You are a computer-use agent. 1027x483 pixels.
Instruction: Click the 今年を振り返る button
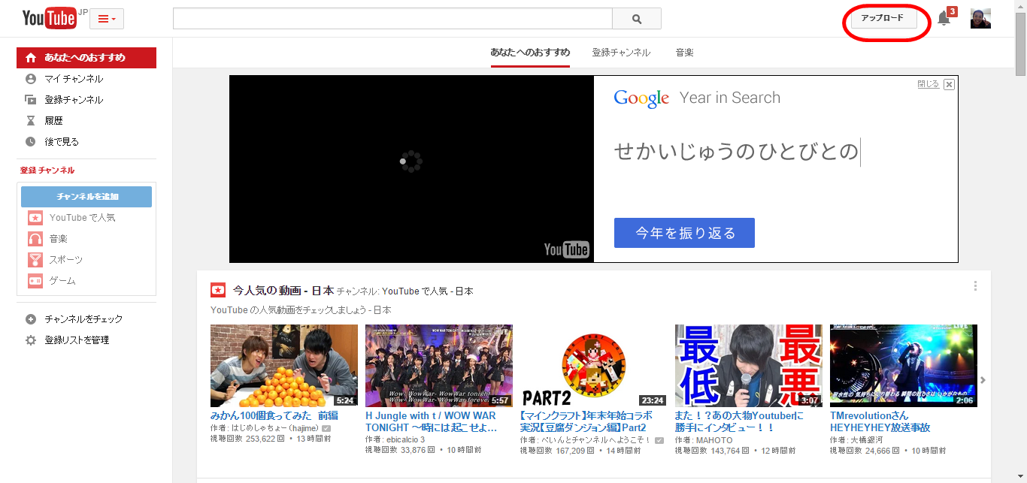(684, 233)
